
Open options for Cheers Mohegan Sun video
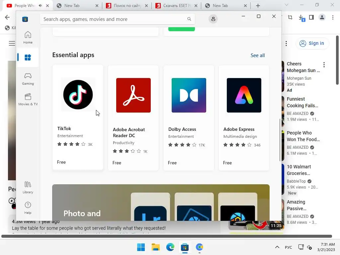(x=324, y=65)
